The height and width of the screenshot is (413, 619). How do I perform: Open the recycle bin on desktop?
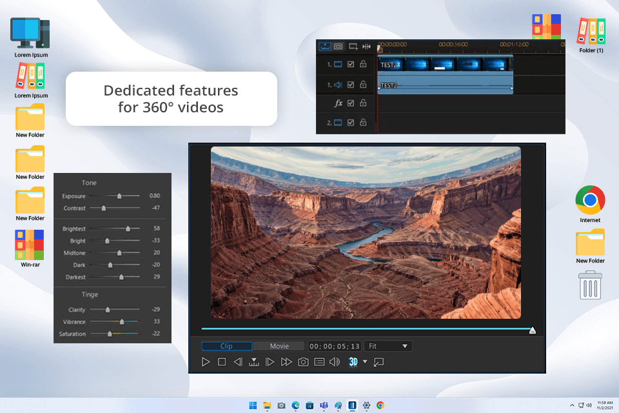[590, 285]
